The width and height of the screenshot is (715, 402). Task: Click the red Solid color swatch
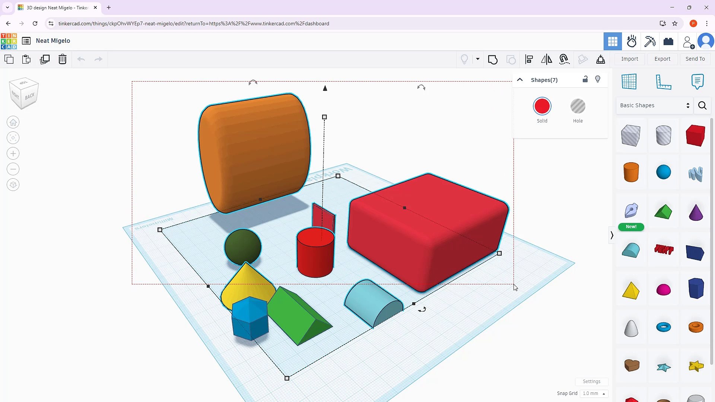[542, 106]
